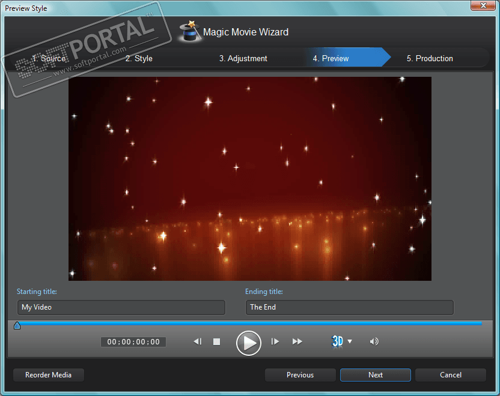
Task: Fast forward the preview
Action: [297, 341]
